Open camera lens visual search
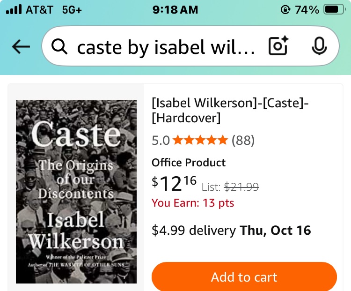351x291 pixels. click(278, 46)
